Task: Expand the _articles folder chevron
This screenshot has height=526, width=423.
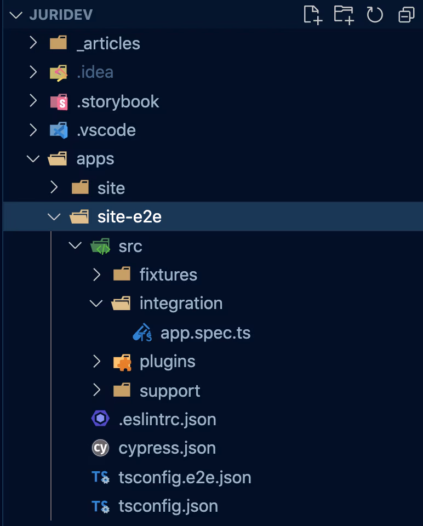Action: 33,43
